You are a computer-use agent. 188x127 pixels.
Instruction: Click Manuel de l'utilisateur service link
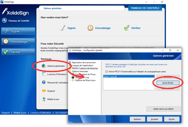coord(58,83)
